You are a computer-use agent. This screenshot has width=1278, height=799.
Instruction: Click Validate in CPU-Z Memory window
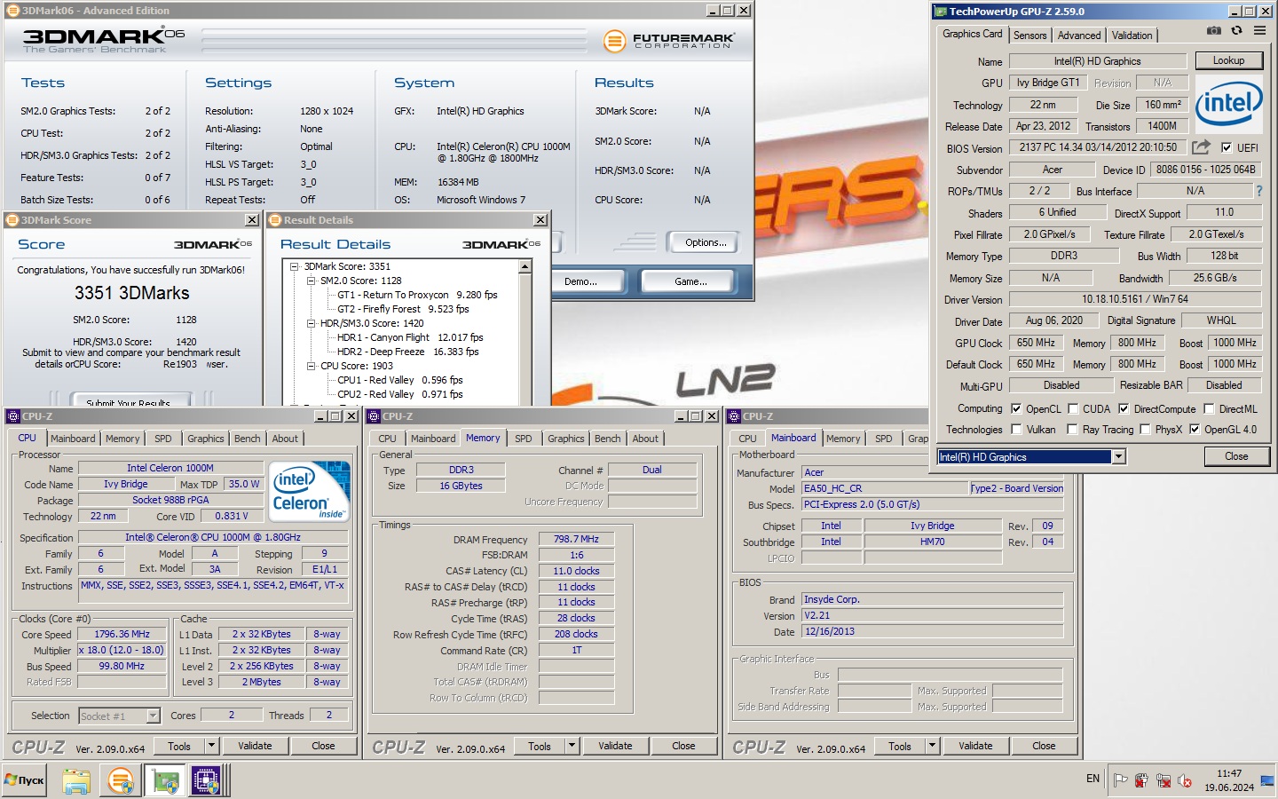[615, 746]
